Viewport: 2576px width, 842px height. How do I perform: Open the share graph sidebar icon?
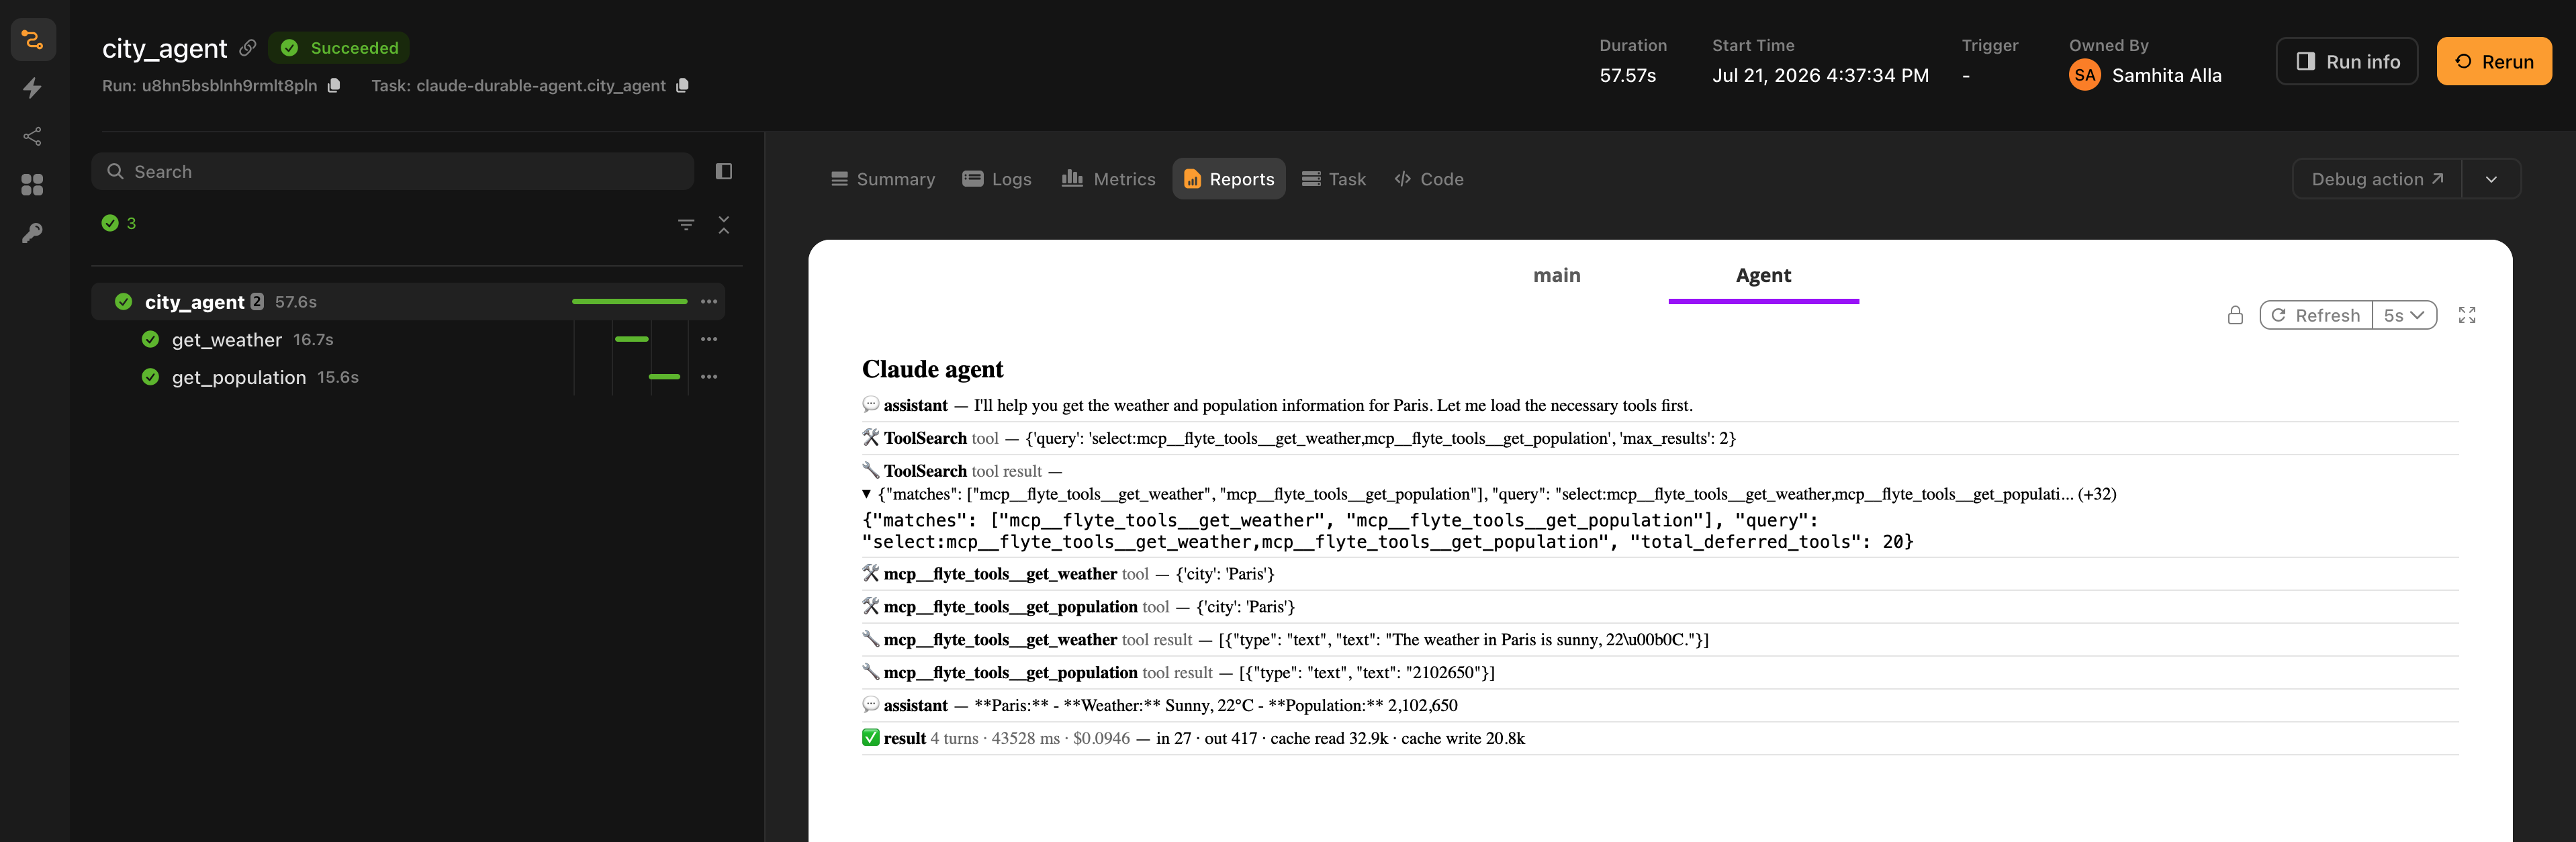tap(33, 136)
